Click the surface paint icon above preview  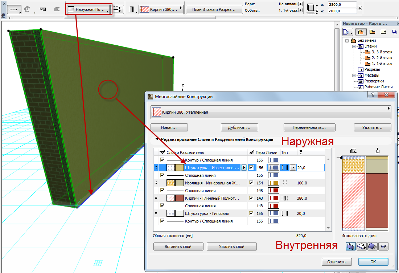click(378, 151)
